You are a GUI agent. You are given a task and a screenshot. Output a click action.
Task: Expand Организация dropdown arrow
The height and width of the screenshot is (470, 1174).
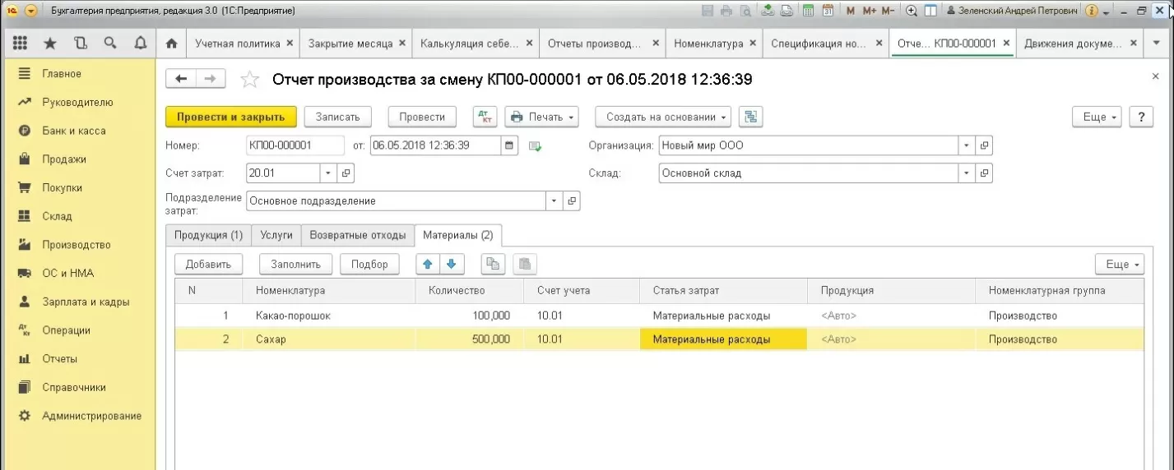[966, 145]
